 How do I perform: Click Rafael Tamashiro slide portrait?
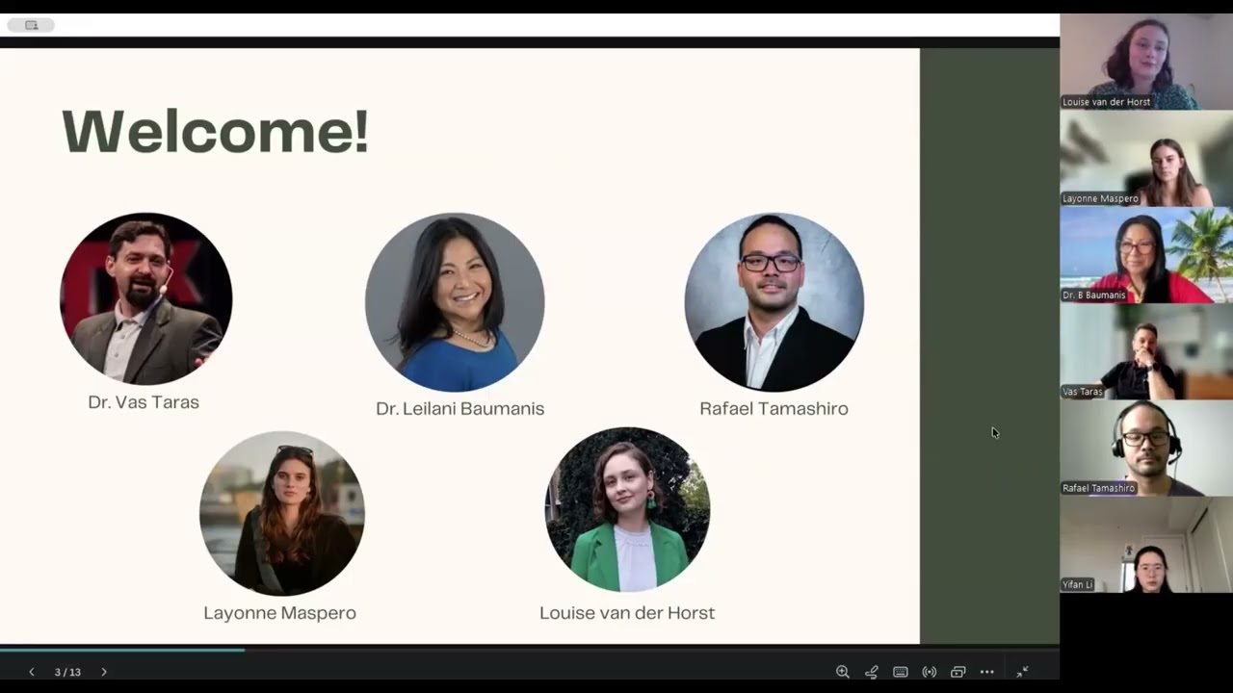(x=774, y=301)
